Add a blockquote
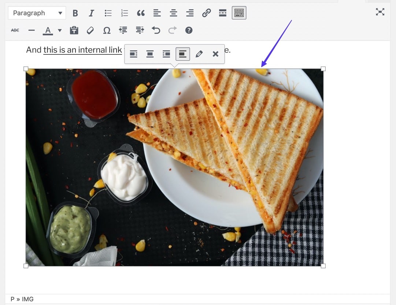 (141, 13)
